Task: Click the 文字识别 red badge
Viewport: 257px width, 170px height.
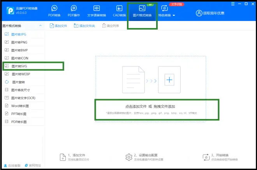Action: 176,4
